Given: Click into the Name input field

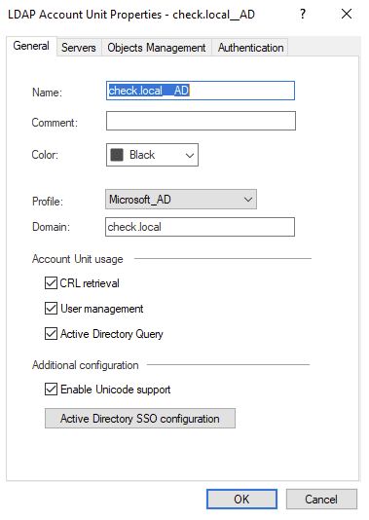Looking at the screenshot, I should click(x=201, y=91).
